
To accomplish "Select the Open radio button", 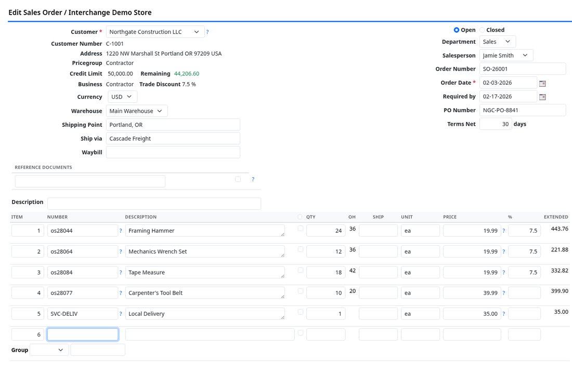I will (457, 30).
